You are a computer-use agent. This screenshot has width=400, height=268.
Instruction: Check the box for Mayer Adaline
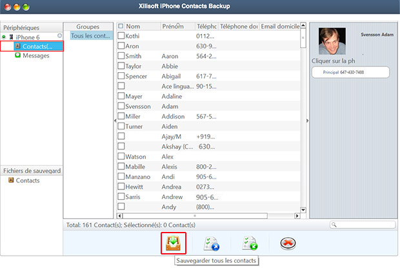pyautogui.click(x=121, y=96)
